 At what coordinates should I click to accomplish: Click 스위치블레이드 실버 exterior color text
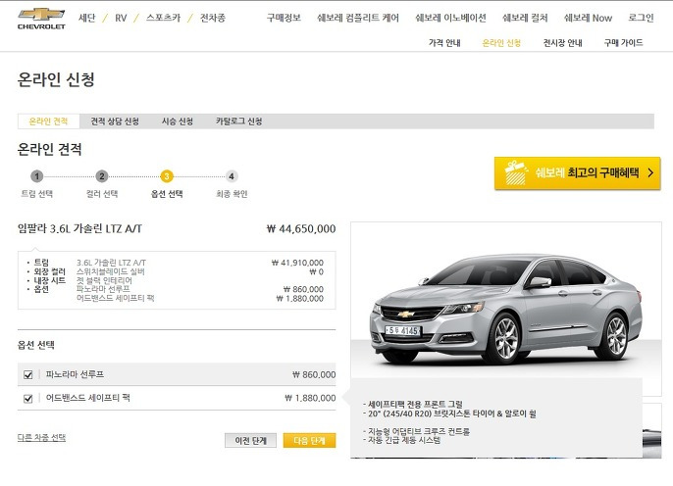pos(111,271)
